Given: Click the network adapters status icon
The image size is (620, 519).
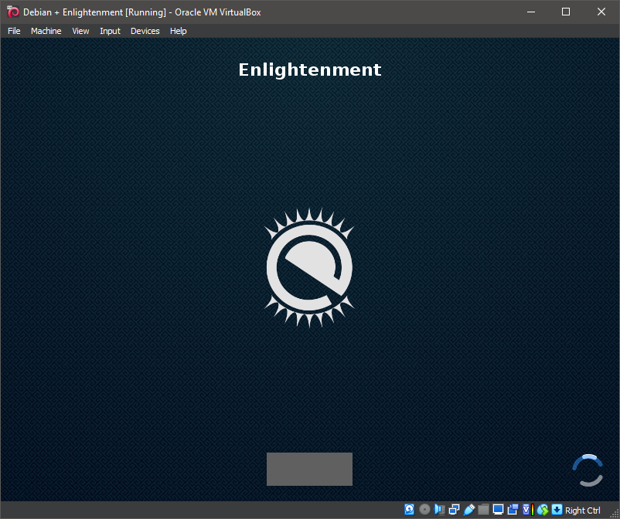Looking at the screenshot, I should pyautogui.click(x=454, y=510).
